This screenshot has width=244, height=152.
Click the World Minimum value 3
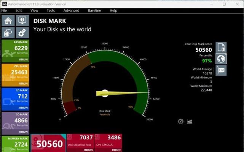coord(211,82)
